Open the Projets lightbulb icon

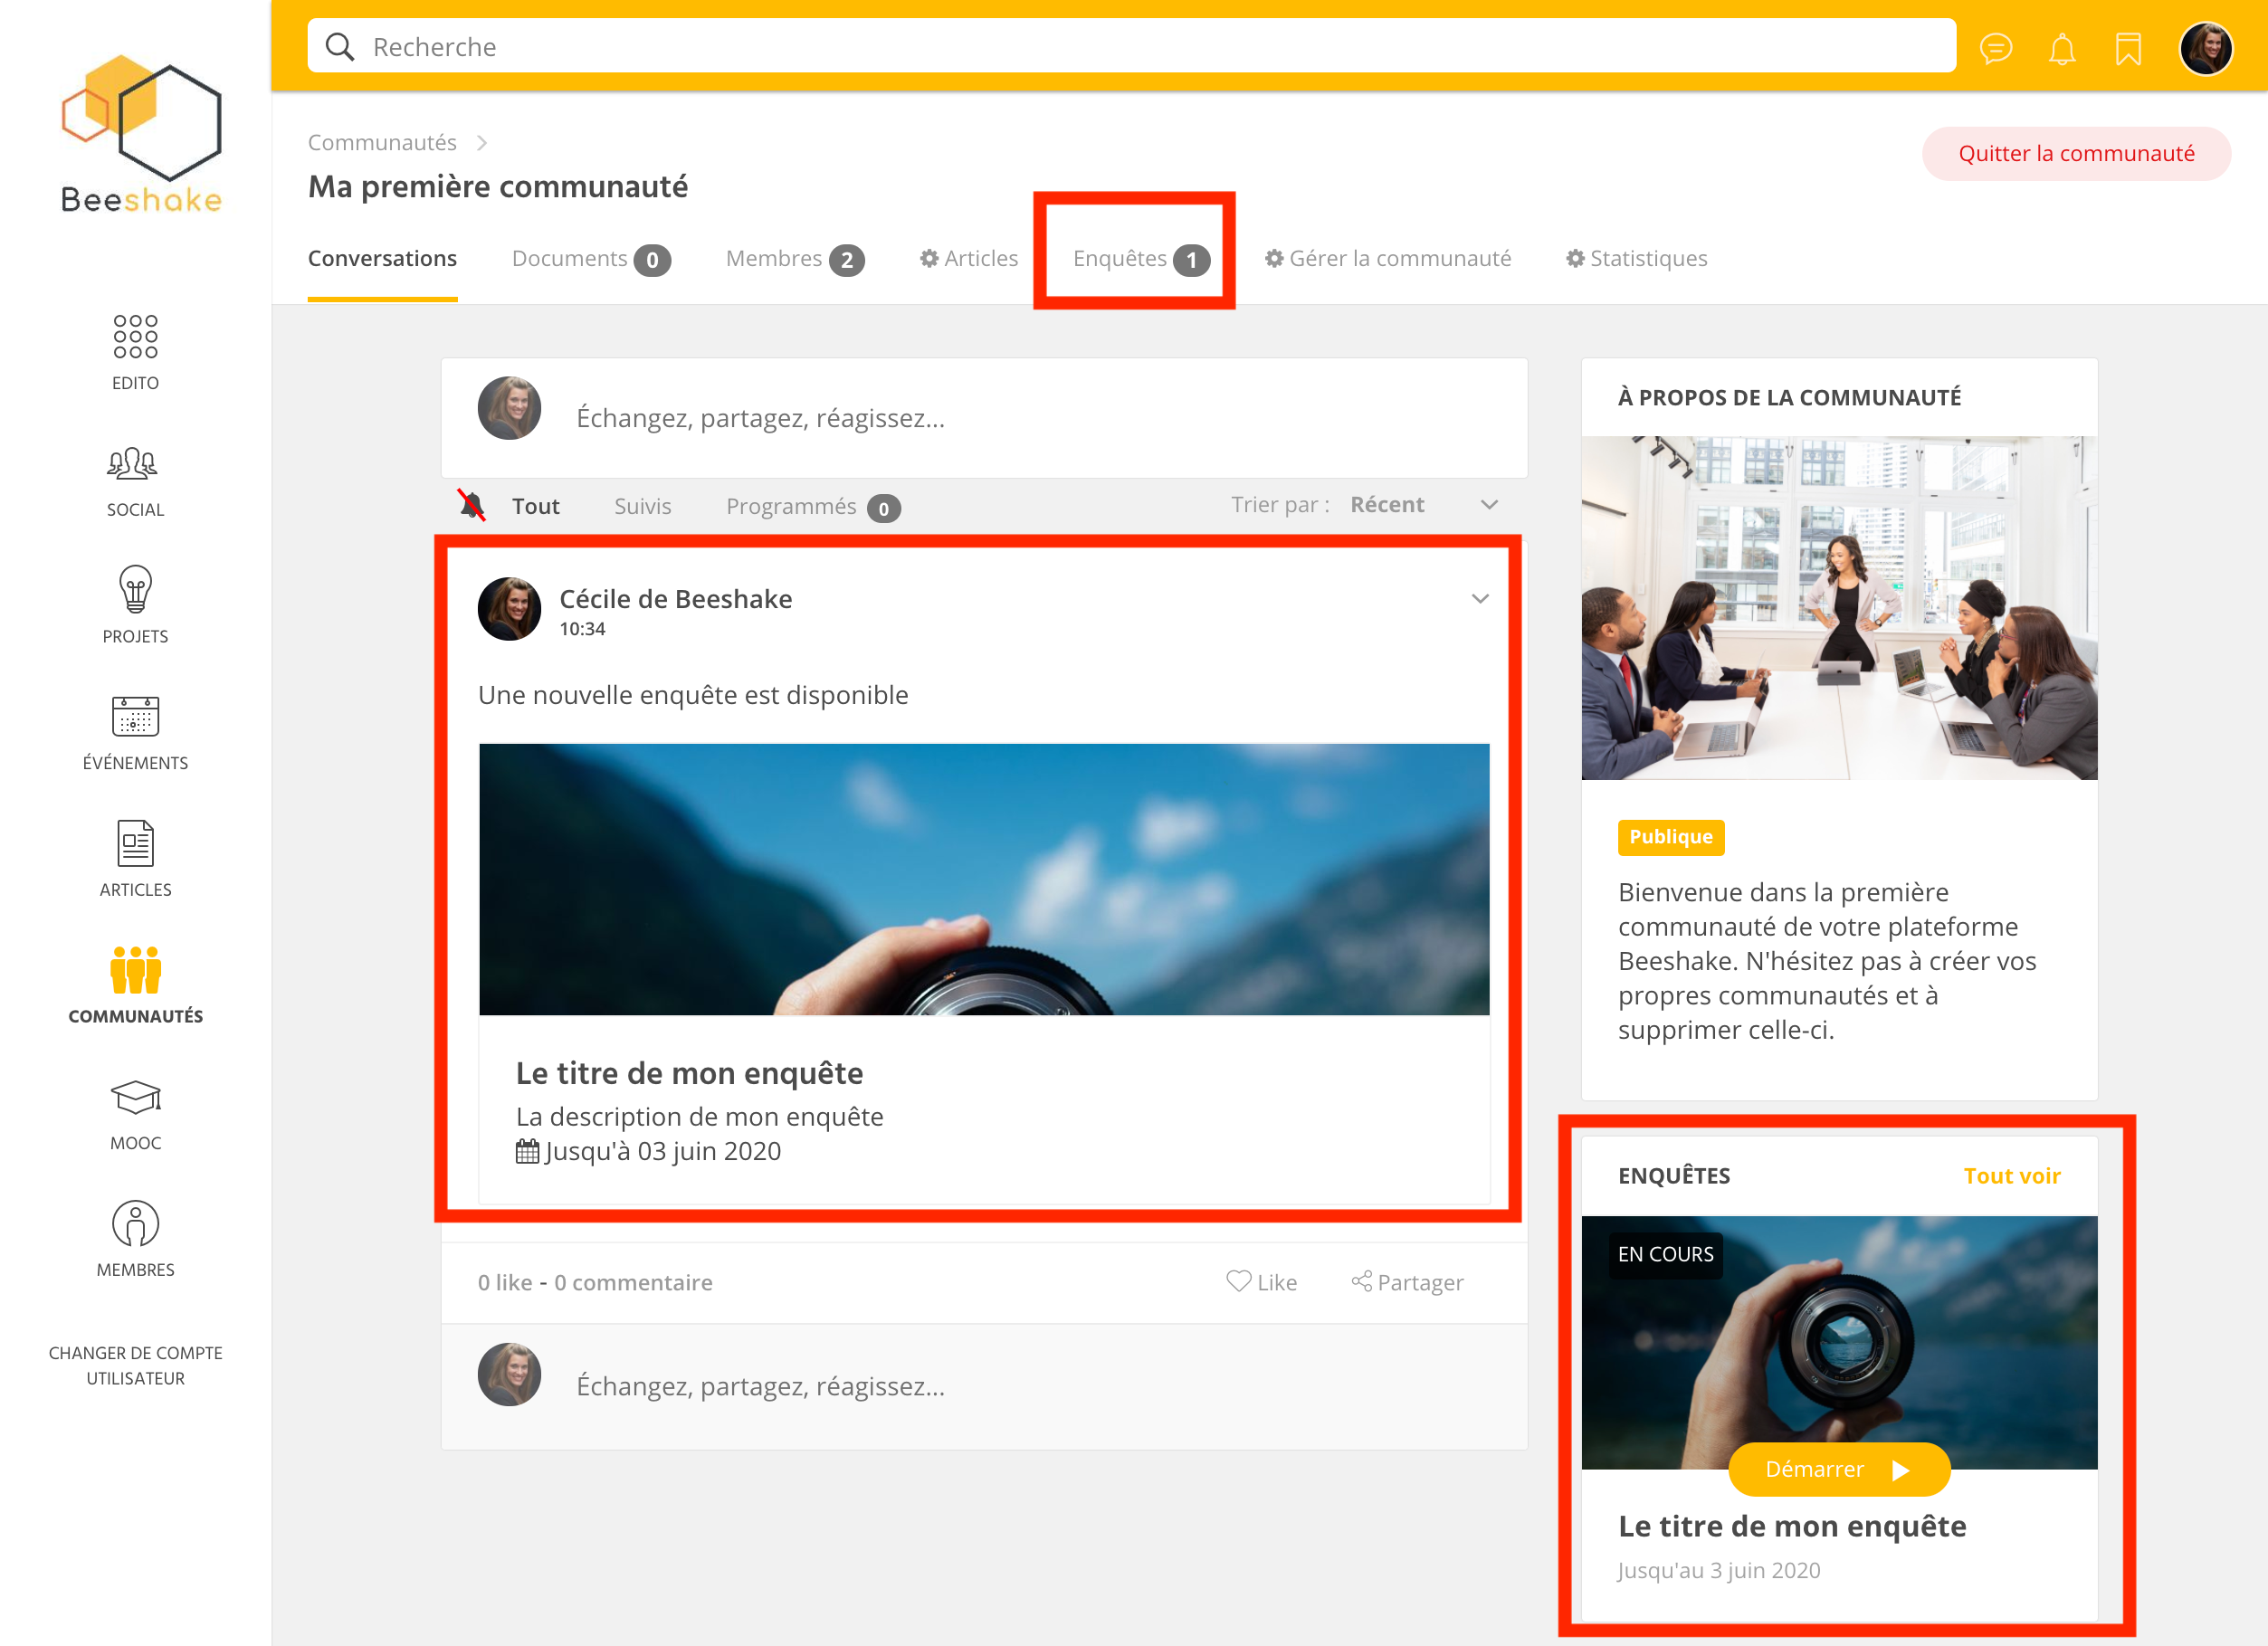coord(135,590)
